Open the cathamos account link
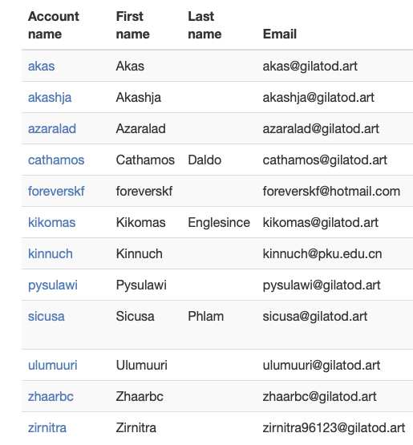The width and height of the screenshot is (413, 445). 56,160
